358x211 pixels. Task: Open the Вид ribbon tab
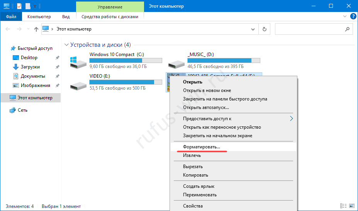click(x=66, y=17)
